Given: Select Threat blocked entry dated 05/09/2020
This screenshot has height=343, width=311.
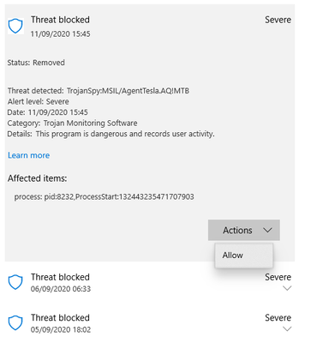Looking at the screenshot, I should (x=150, y=323).
